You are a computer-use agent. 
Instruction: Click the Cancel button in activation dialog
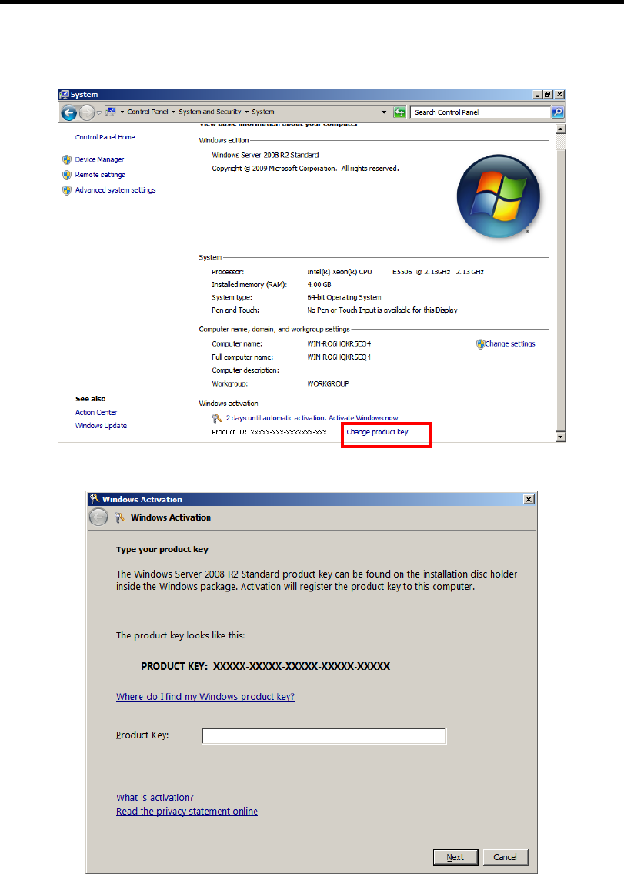505,857
